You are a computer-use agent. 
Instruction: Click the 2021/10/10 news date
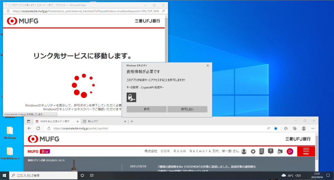(138, 166)
